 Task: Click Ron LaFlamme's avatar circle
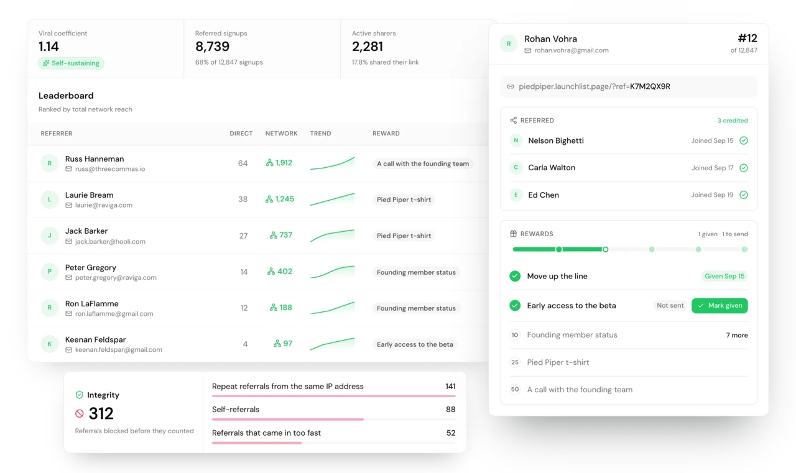click(x=50, y=308)
